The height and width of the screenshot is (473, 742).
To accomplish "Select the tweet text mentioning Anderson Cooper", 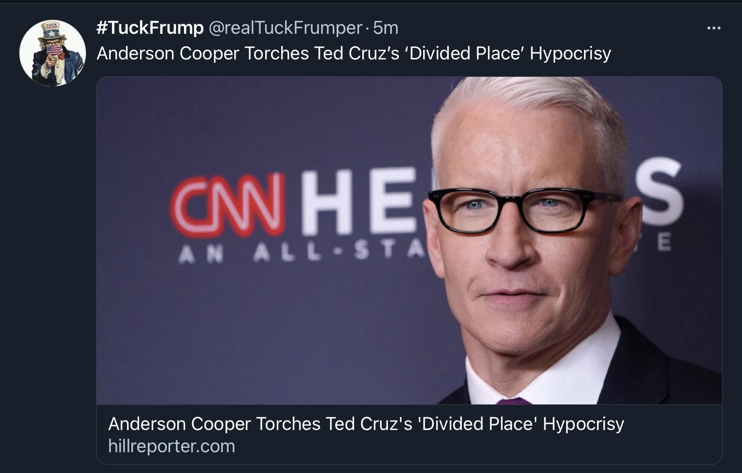I will coord(354,53).
